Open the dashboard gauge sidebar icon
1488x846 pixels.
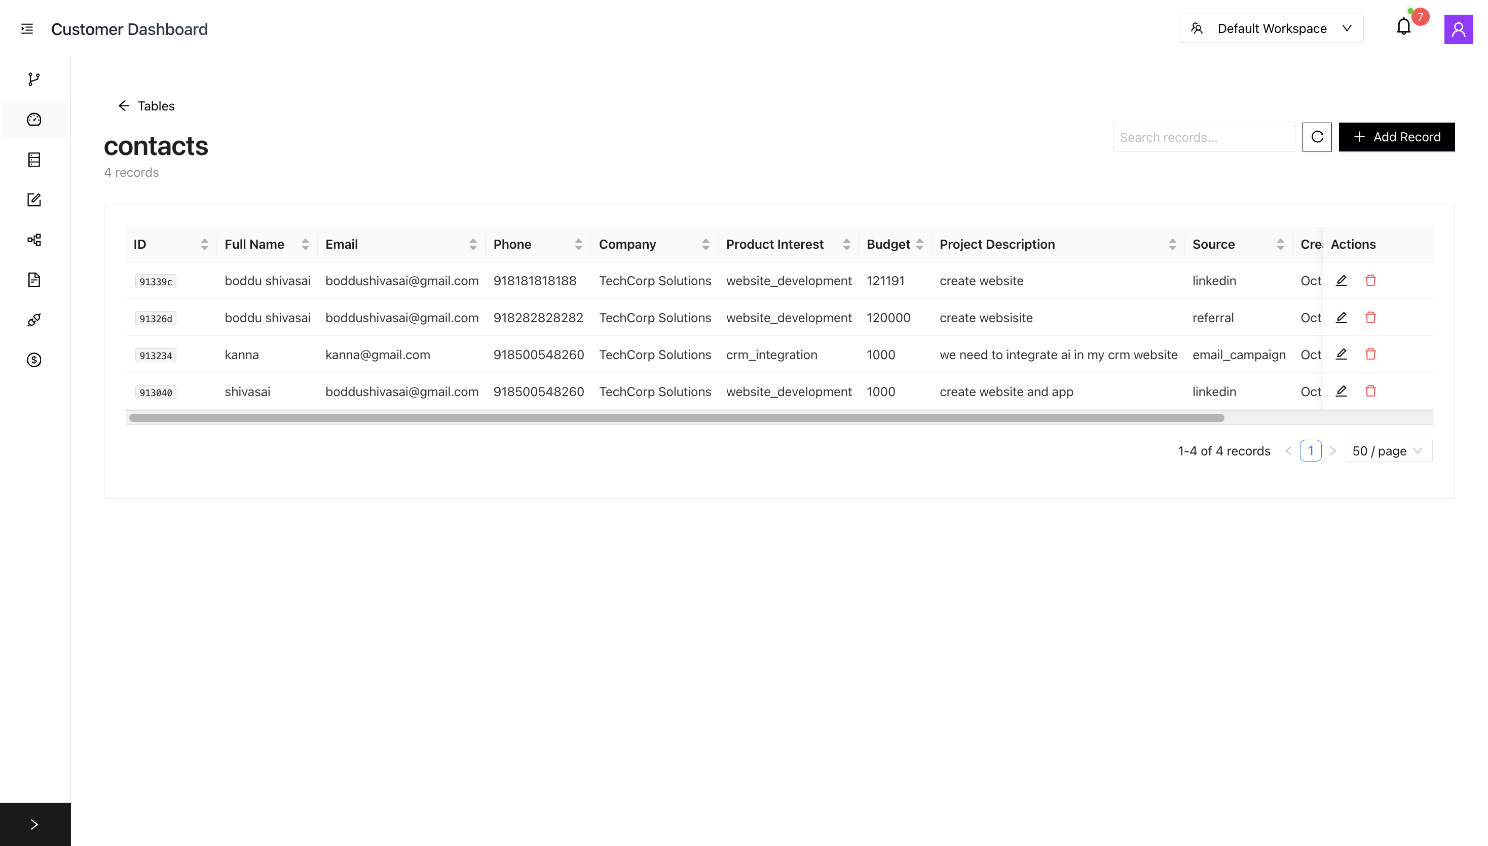click(x=34, y=120)
